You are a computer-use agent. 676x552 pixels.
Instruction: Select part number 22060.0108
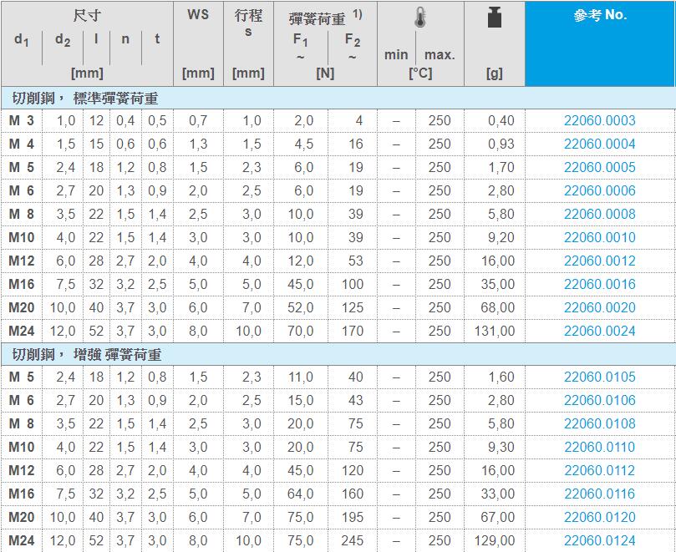click(x=599, y=423)
